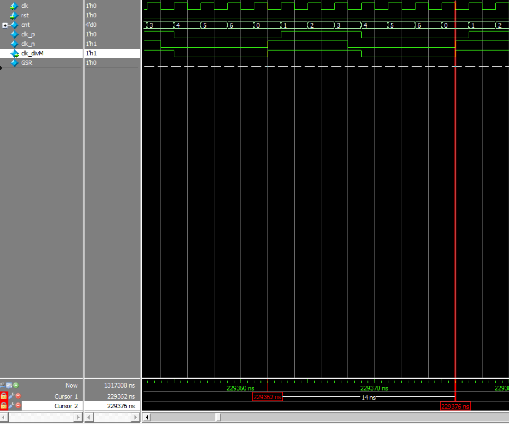Click the Cursor 2 time value 229376 ns
This screenshot has width=509, height=424.
click(121, 406)
